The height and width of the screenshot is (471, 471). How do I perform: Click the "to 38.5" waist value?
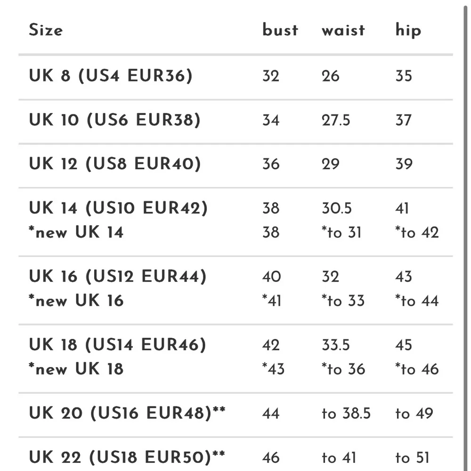tap(346, 414)
